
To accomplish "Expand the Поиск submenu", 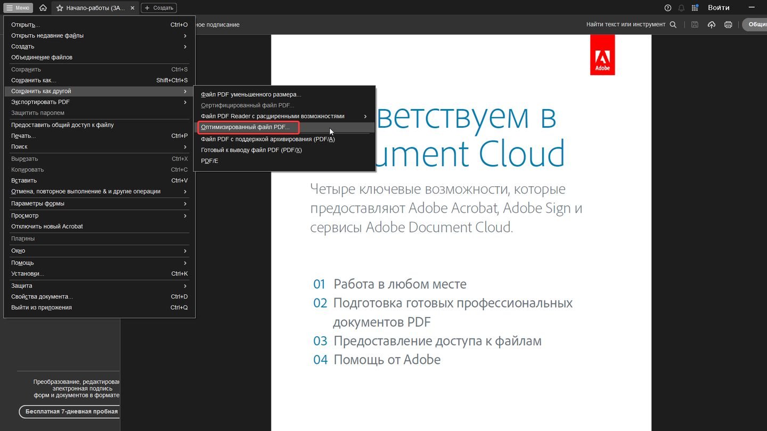I will pos(100,147).
